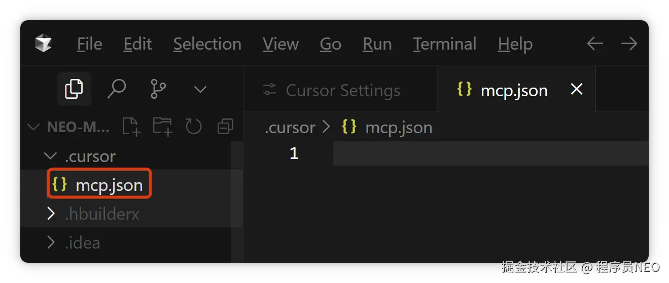669x283 pixels.
Task: Open the Search view icon
Action: click(116, 90)
